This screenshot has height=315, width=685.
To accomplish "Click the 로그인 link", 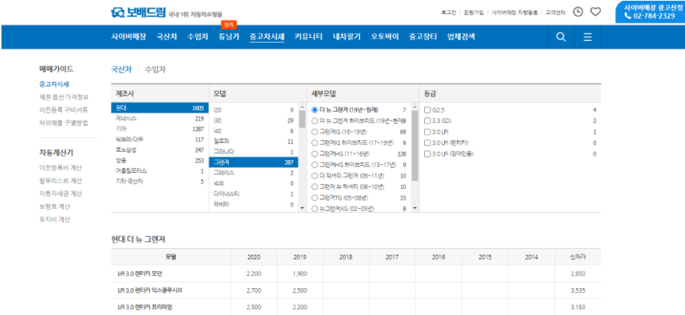I will (x=448, y=13).
